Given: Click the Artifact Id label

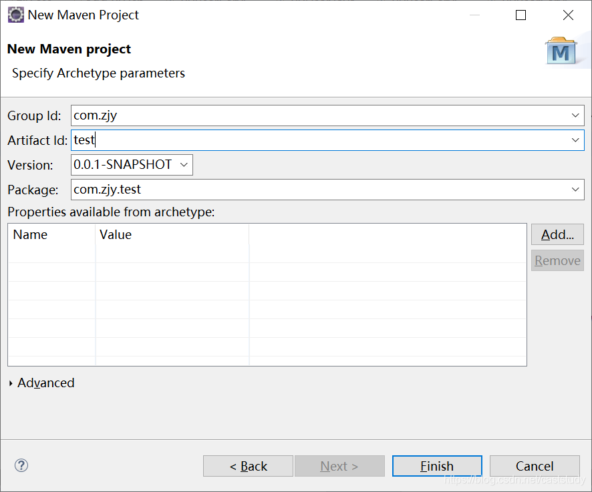Looking at the screenshot, I should 37,140.
